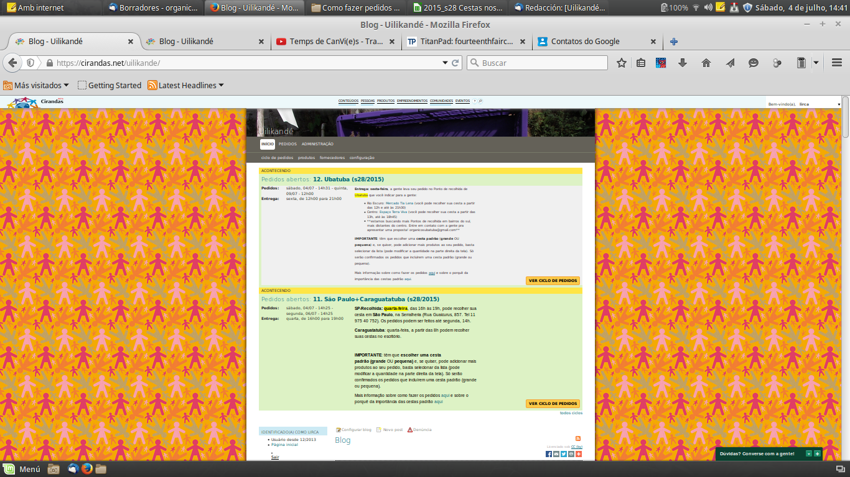Open the chat smiley icon in toolbar
Screen dimensions: 850x477
point(753,63)
